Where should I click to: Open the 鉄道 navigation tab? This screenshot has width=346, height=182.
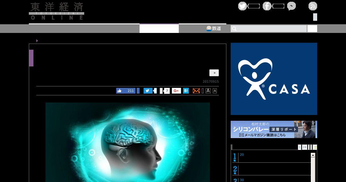coord(214,29)
